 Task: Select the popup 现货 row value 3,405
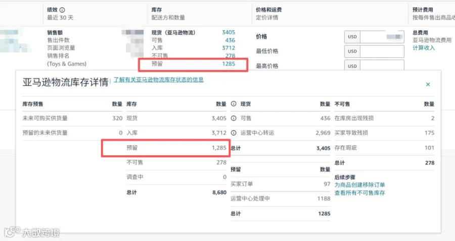219,118
